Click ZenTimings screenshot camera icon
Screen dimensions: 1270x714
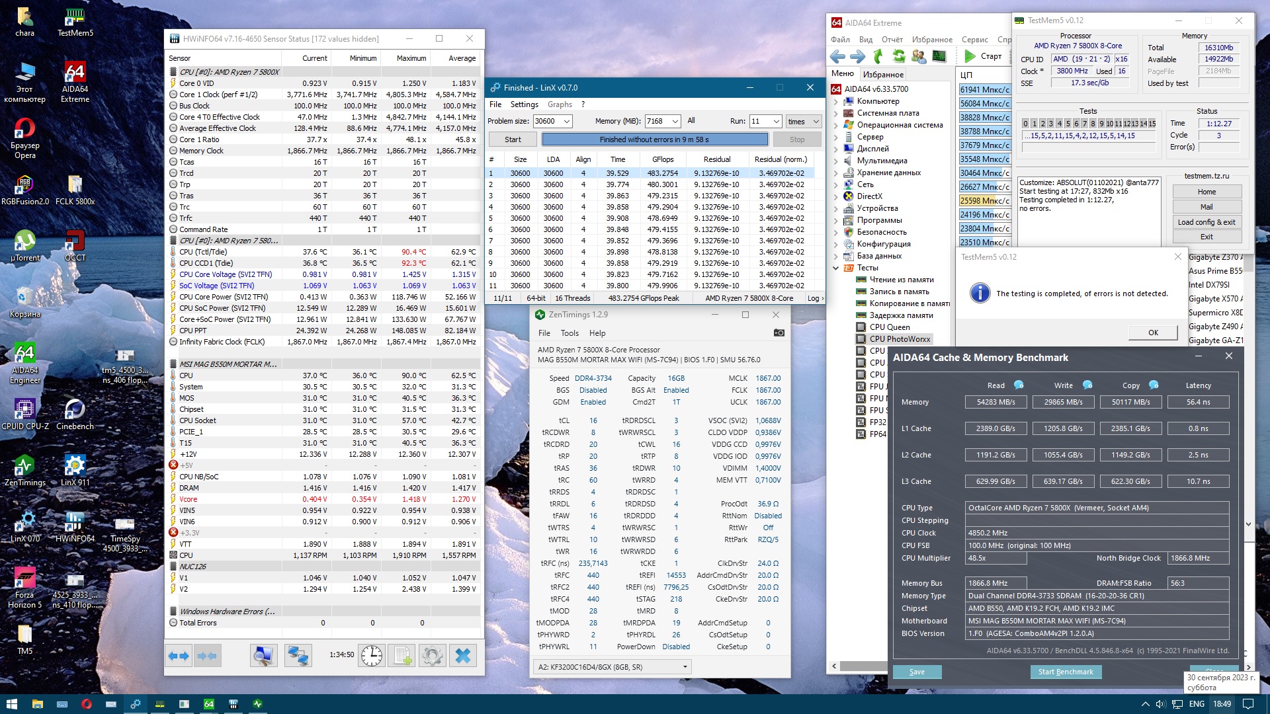[x=779, y=333]
